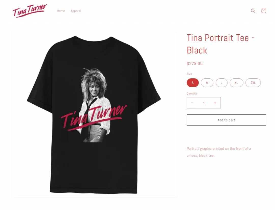Click the product description paragraph

(219, 152)
